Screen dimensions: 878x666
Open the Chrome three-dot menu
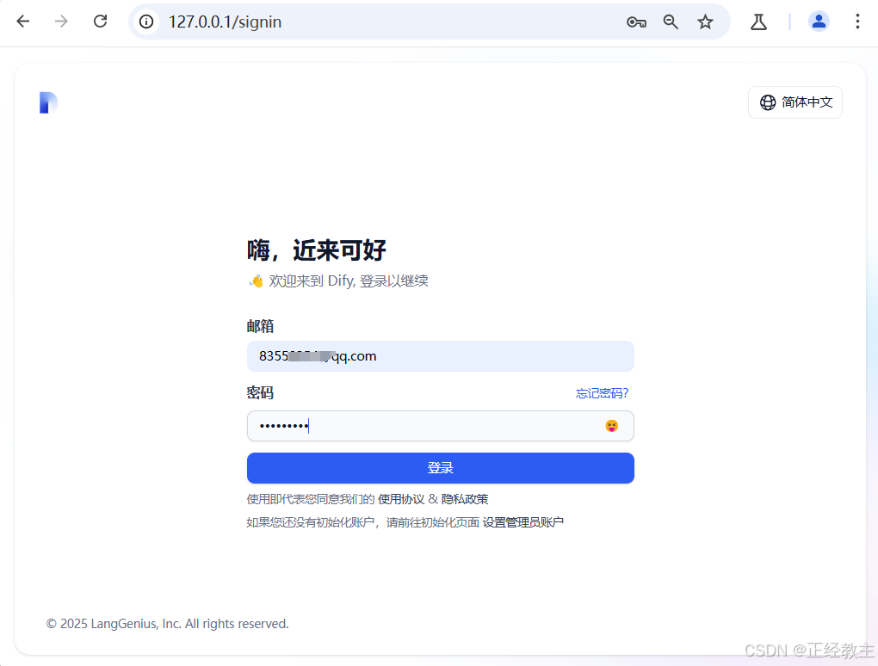[857, 22]
